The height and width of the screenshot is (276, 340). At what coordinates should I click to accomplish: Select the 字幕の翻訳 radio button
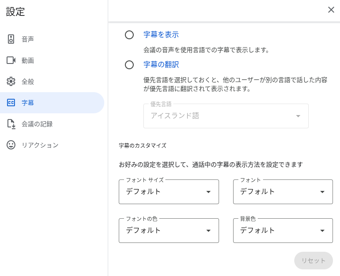(129, 65)
